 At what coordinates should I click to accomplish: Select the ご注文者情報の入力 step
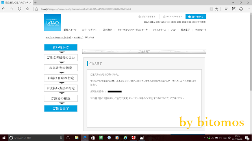61,58
